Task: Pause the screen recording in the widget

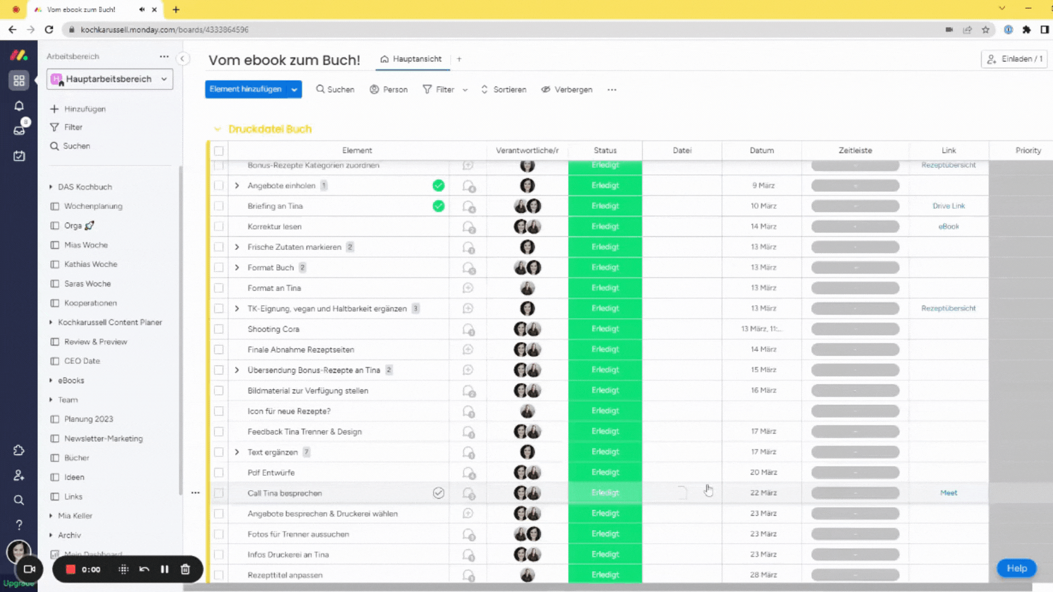Action: tap(165, 570)
